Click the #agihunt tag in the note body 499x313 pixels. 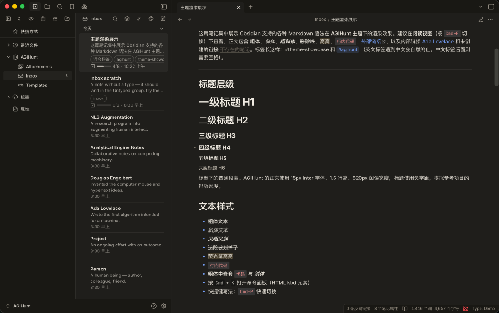click(x=347, y=49)
